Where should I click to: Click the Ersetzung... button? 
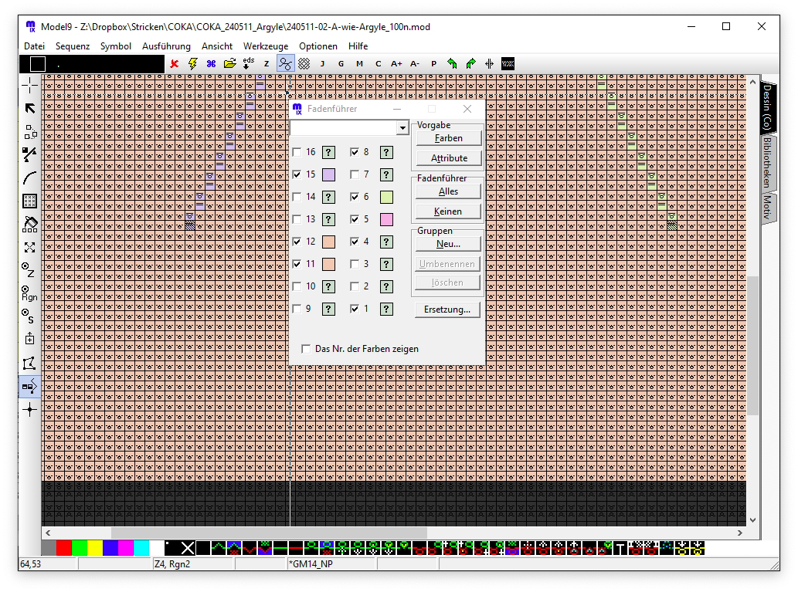click(x=447, y=310)
